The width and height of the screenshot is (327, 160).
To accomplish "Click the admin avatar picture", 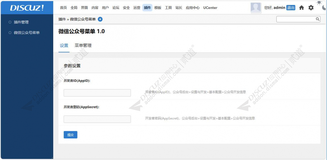I will (256, 8).
